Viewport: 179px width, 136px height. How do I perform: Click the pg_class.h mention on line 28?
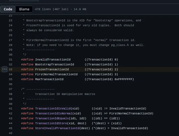coord(120,45)
